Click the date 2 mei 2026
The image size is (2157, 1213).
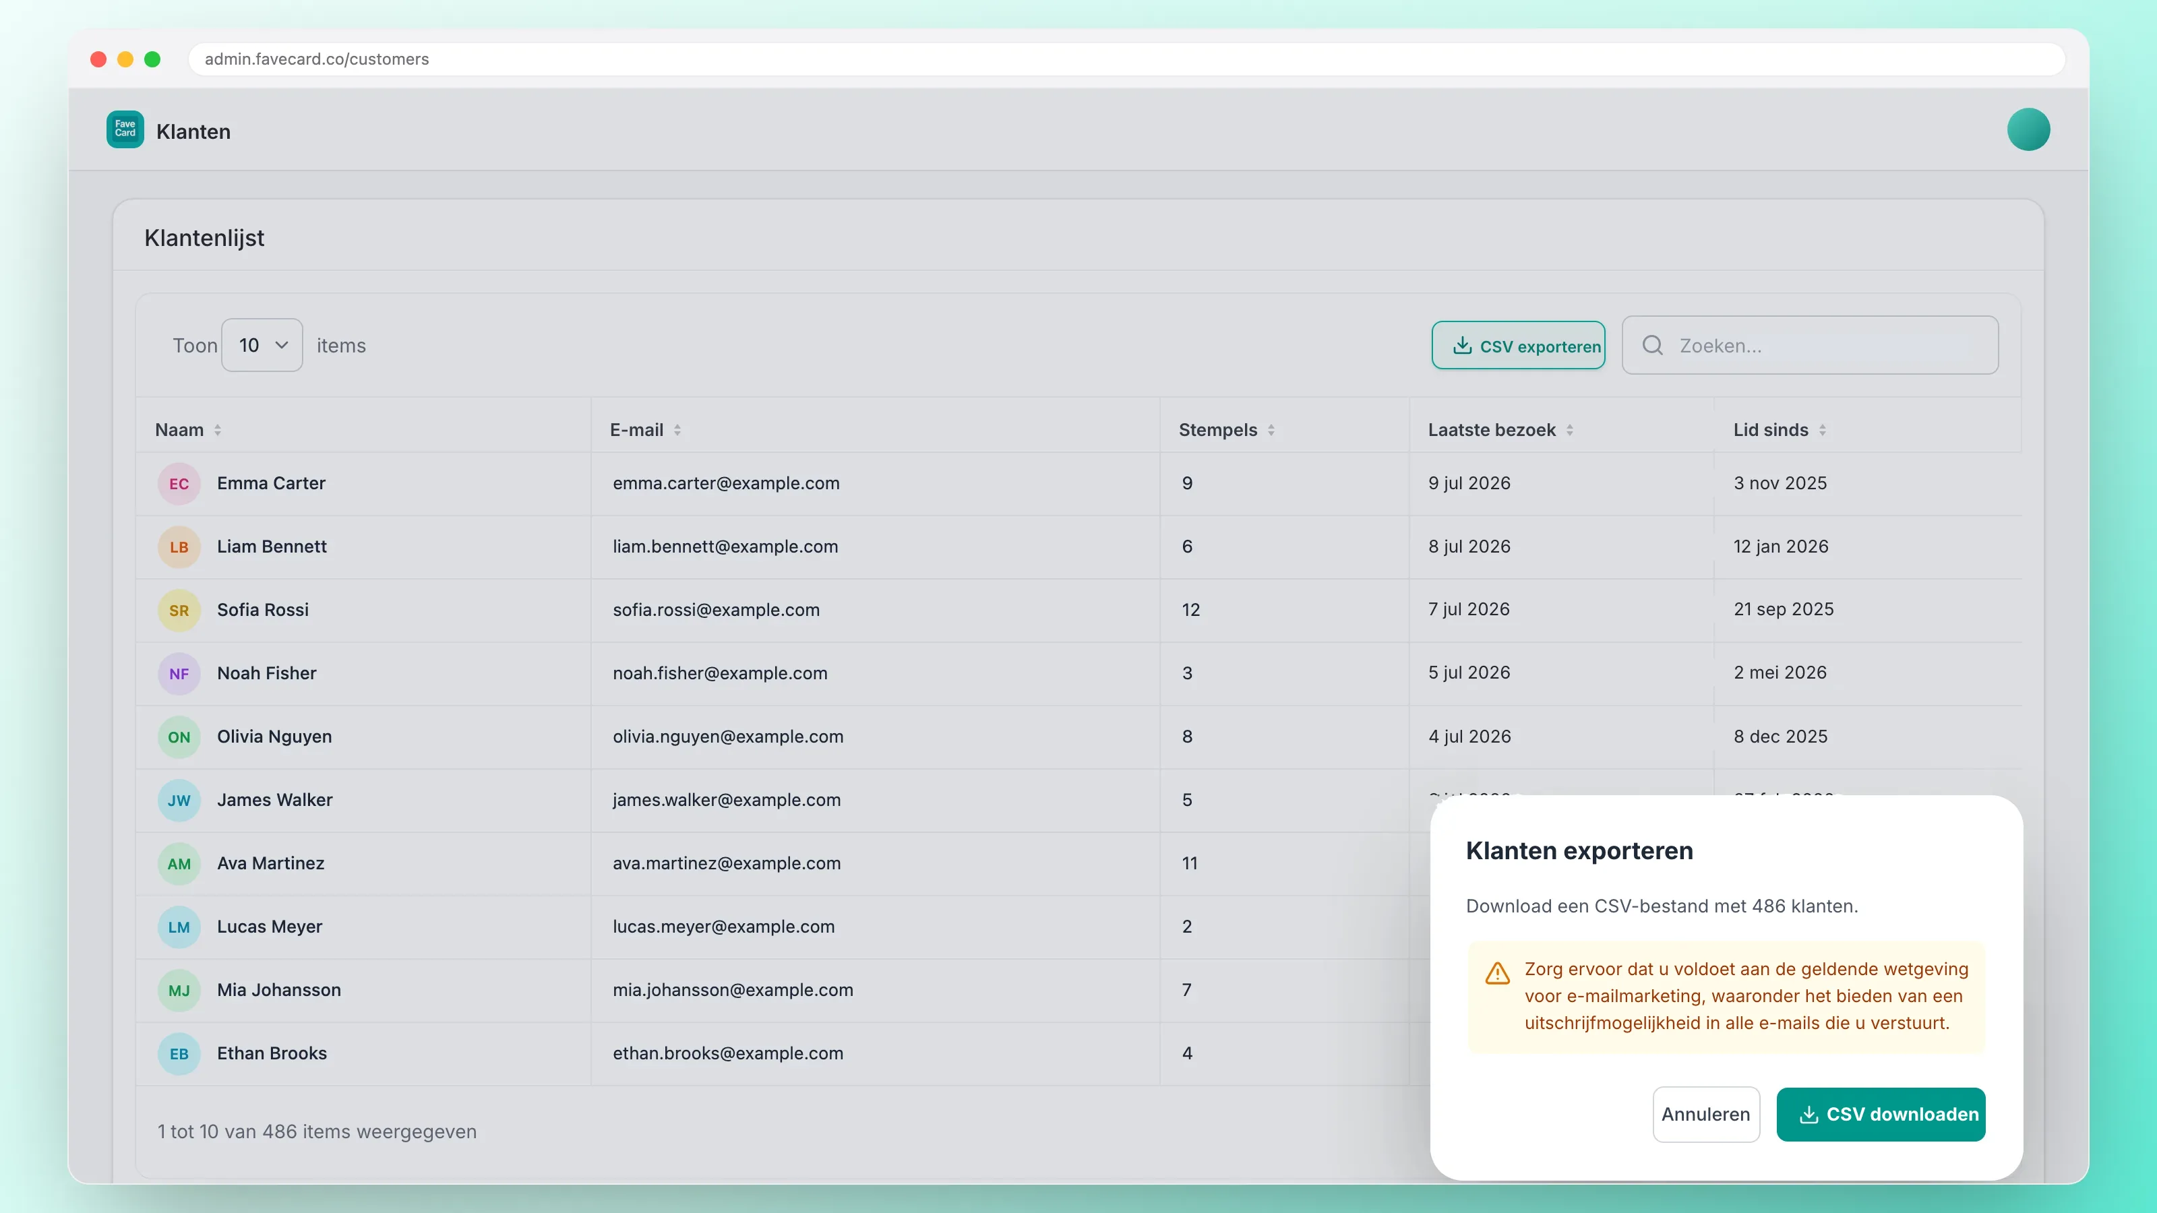pyautogui.click(x=1780, y=673)
